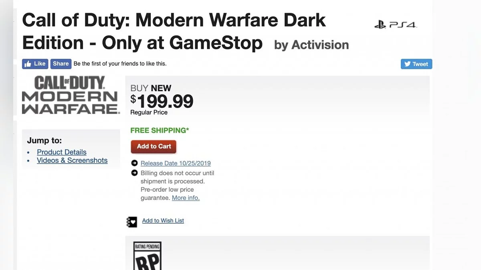This screenshot has width=481, height=270.
Task: Open the Videos & Screenshots link
Action: coord(72,160)
